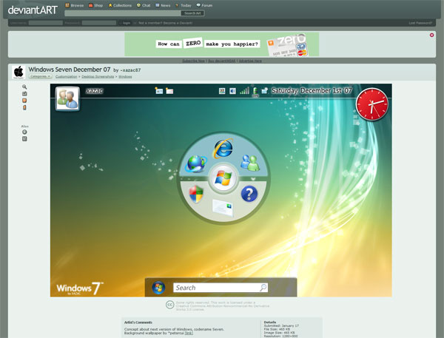The width and height of the screenshot is (444, 338).
Task: Focus the deviantART search text field
Action: [123, 13]
